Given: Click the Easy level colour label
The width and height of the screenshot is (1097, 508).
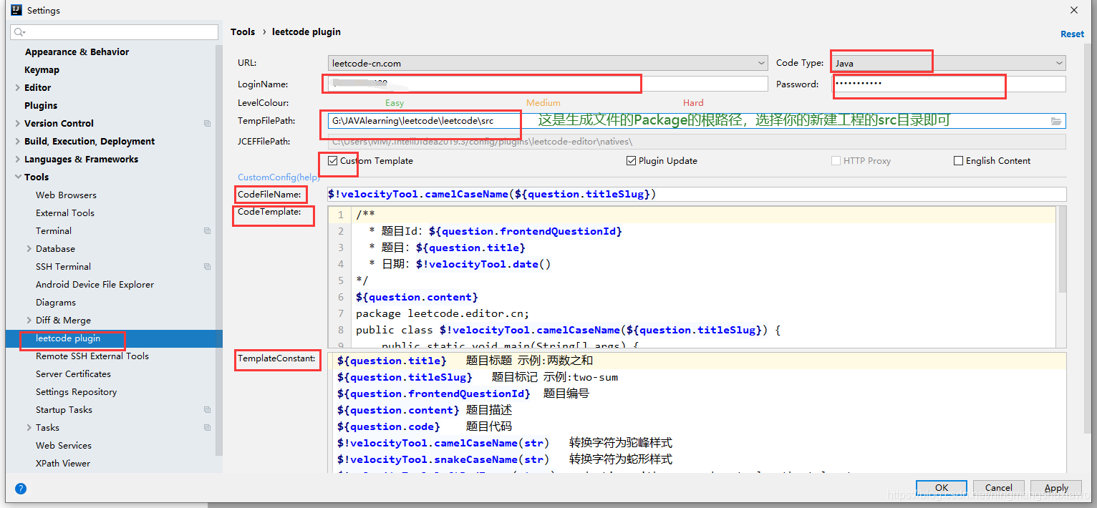Looking at the screenshot, I should click(x=395, y=103).
